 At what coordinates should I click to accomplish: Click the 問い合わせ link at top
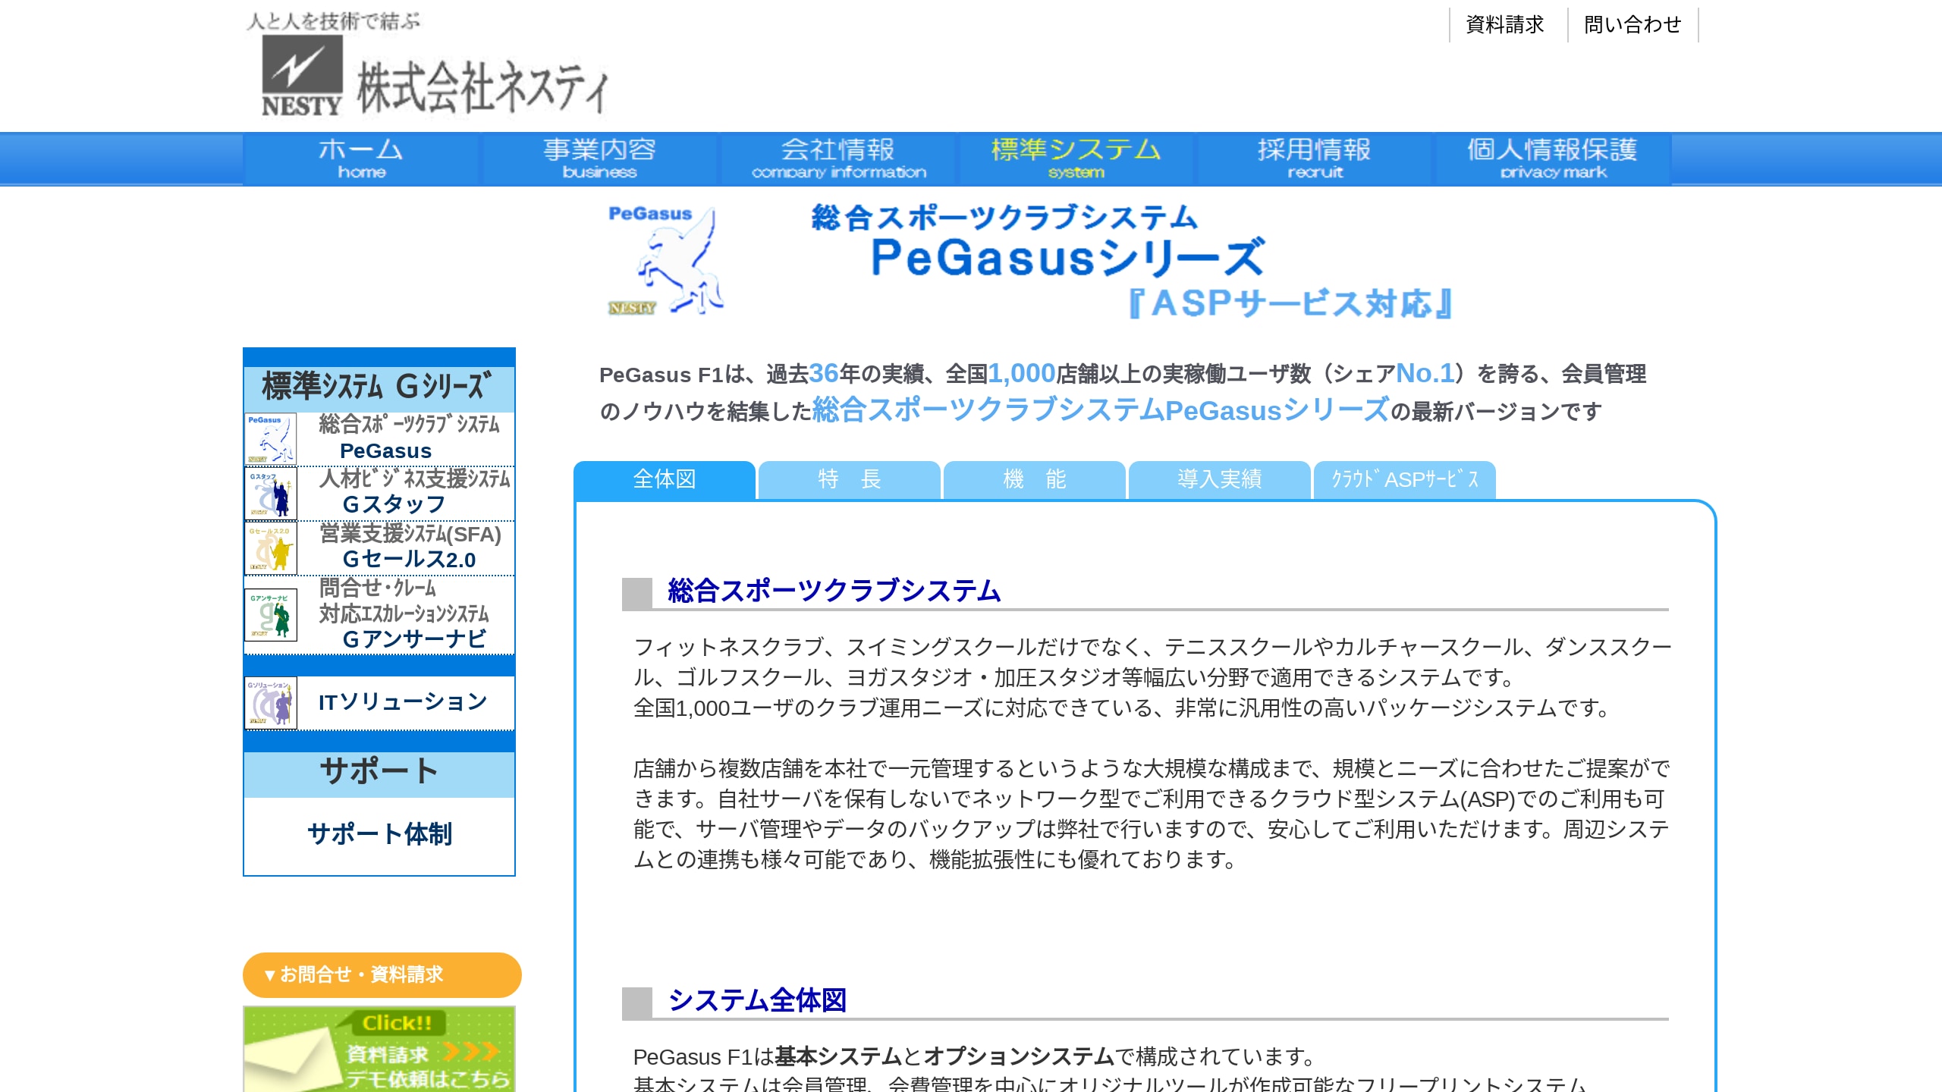pos(1632,24)
